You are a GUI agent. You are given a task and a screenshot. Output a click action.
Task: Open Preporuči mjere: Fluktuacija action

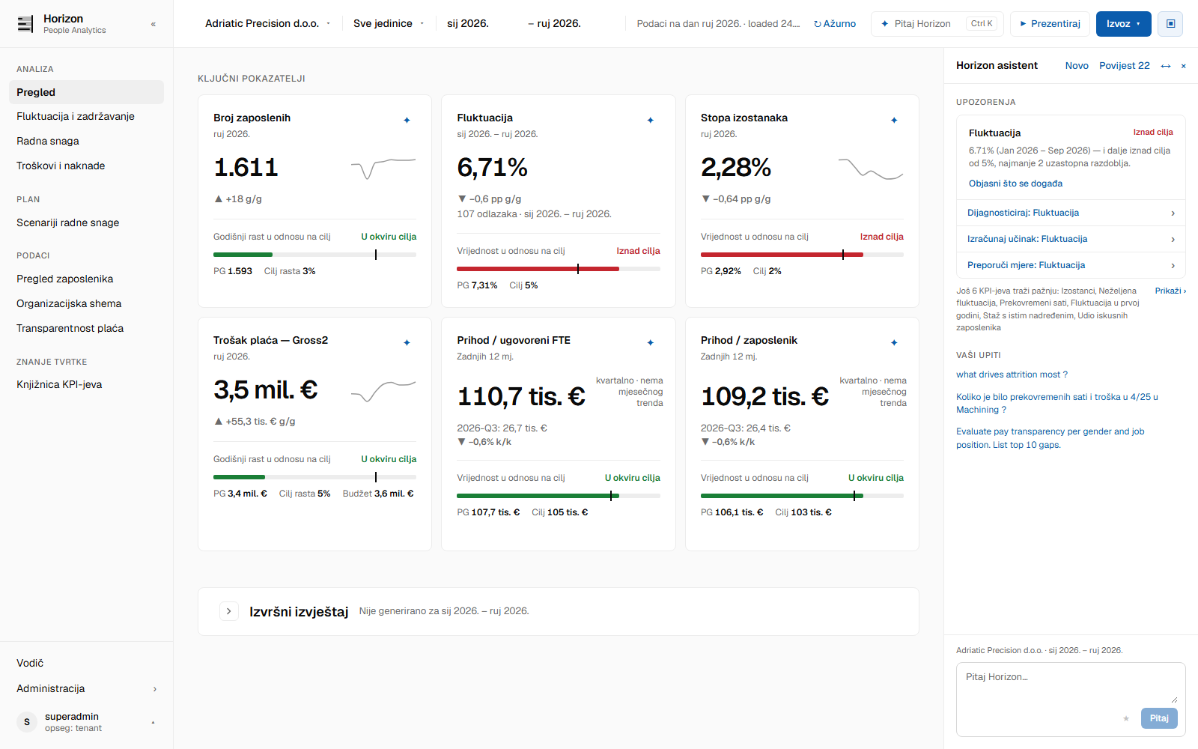tap(1071, 265)
